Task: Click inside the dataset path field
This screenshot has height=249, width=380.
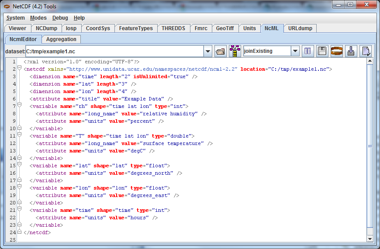Action: point(114,51)
